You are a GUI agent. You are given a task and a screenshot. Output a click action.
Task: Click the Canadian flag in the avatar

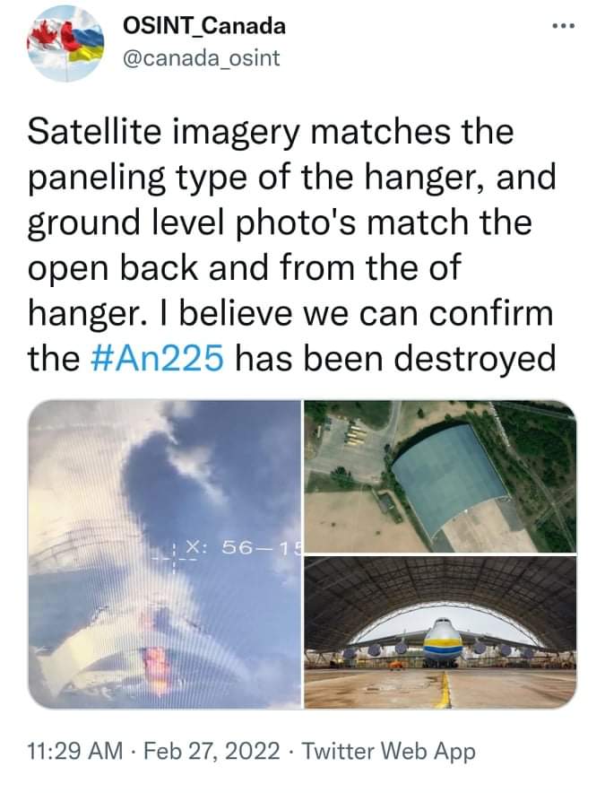click(x=46, y=35)
